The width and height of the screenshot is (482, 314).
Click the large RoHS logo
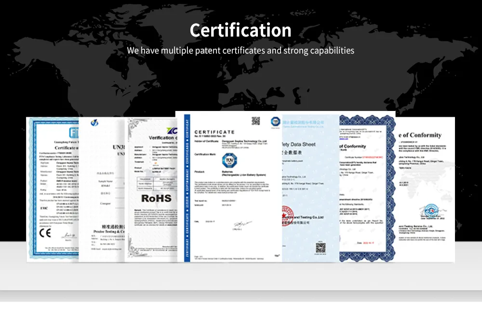(x=156, y=198)
